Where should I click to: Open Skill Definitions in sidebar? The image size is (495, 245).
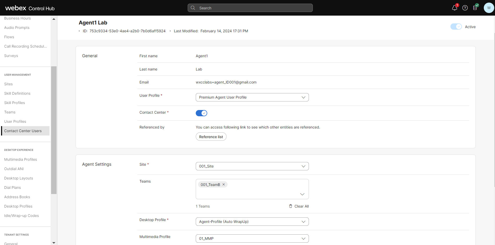[x=17, y=93]
